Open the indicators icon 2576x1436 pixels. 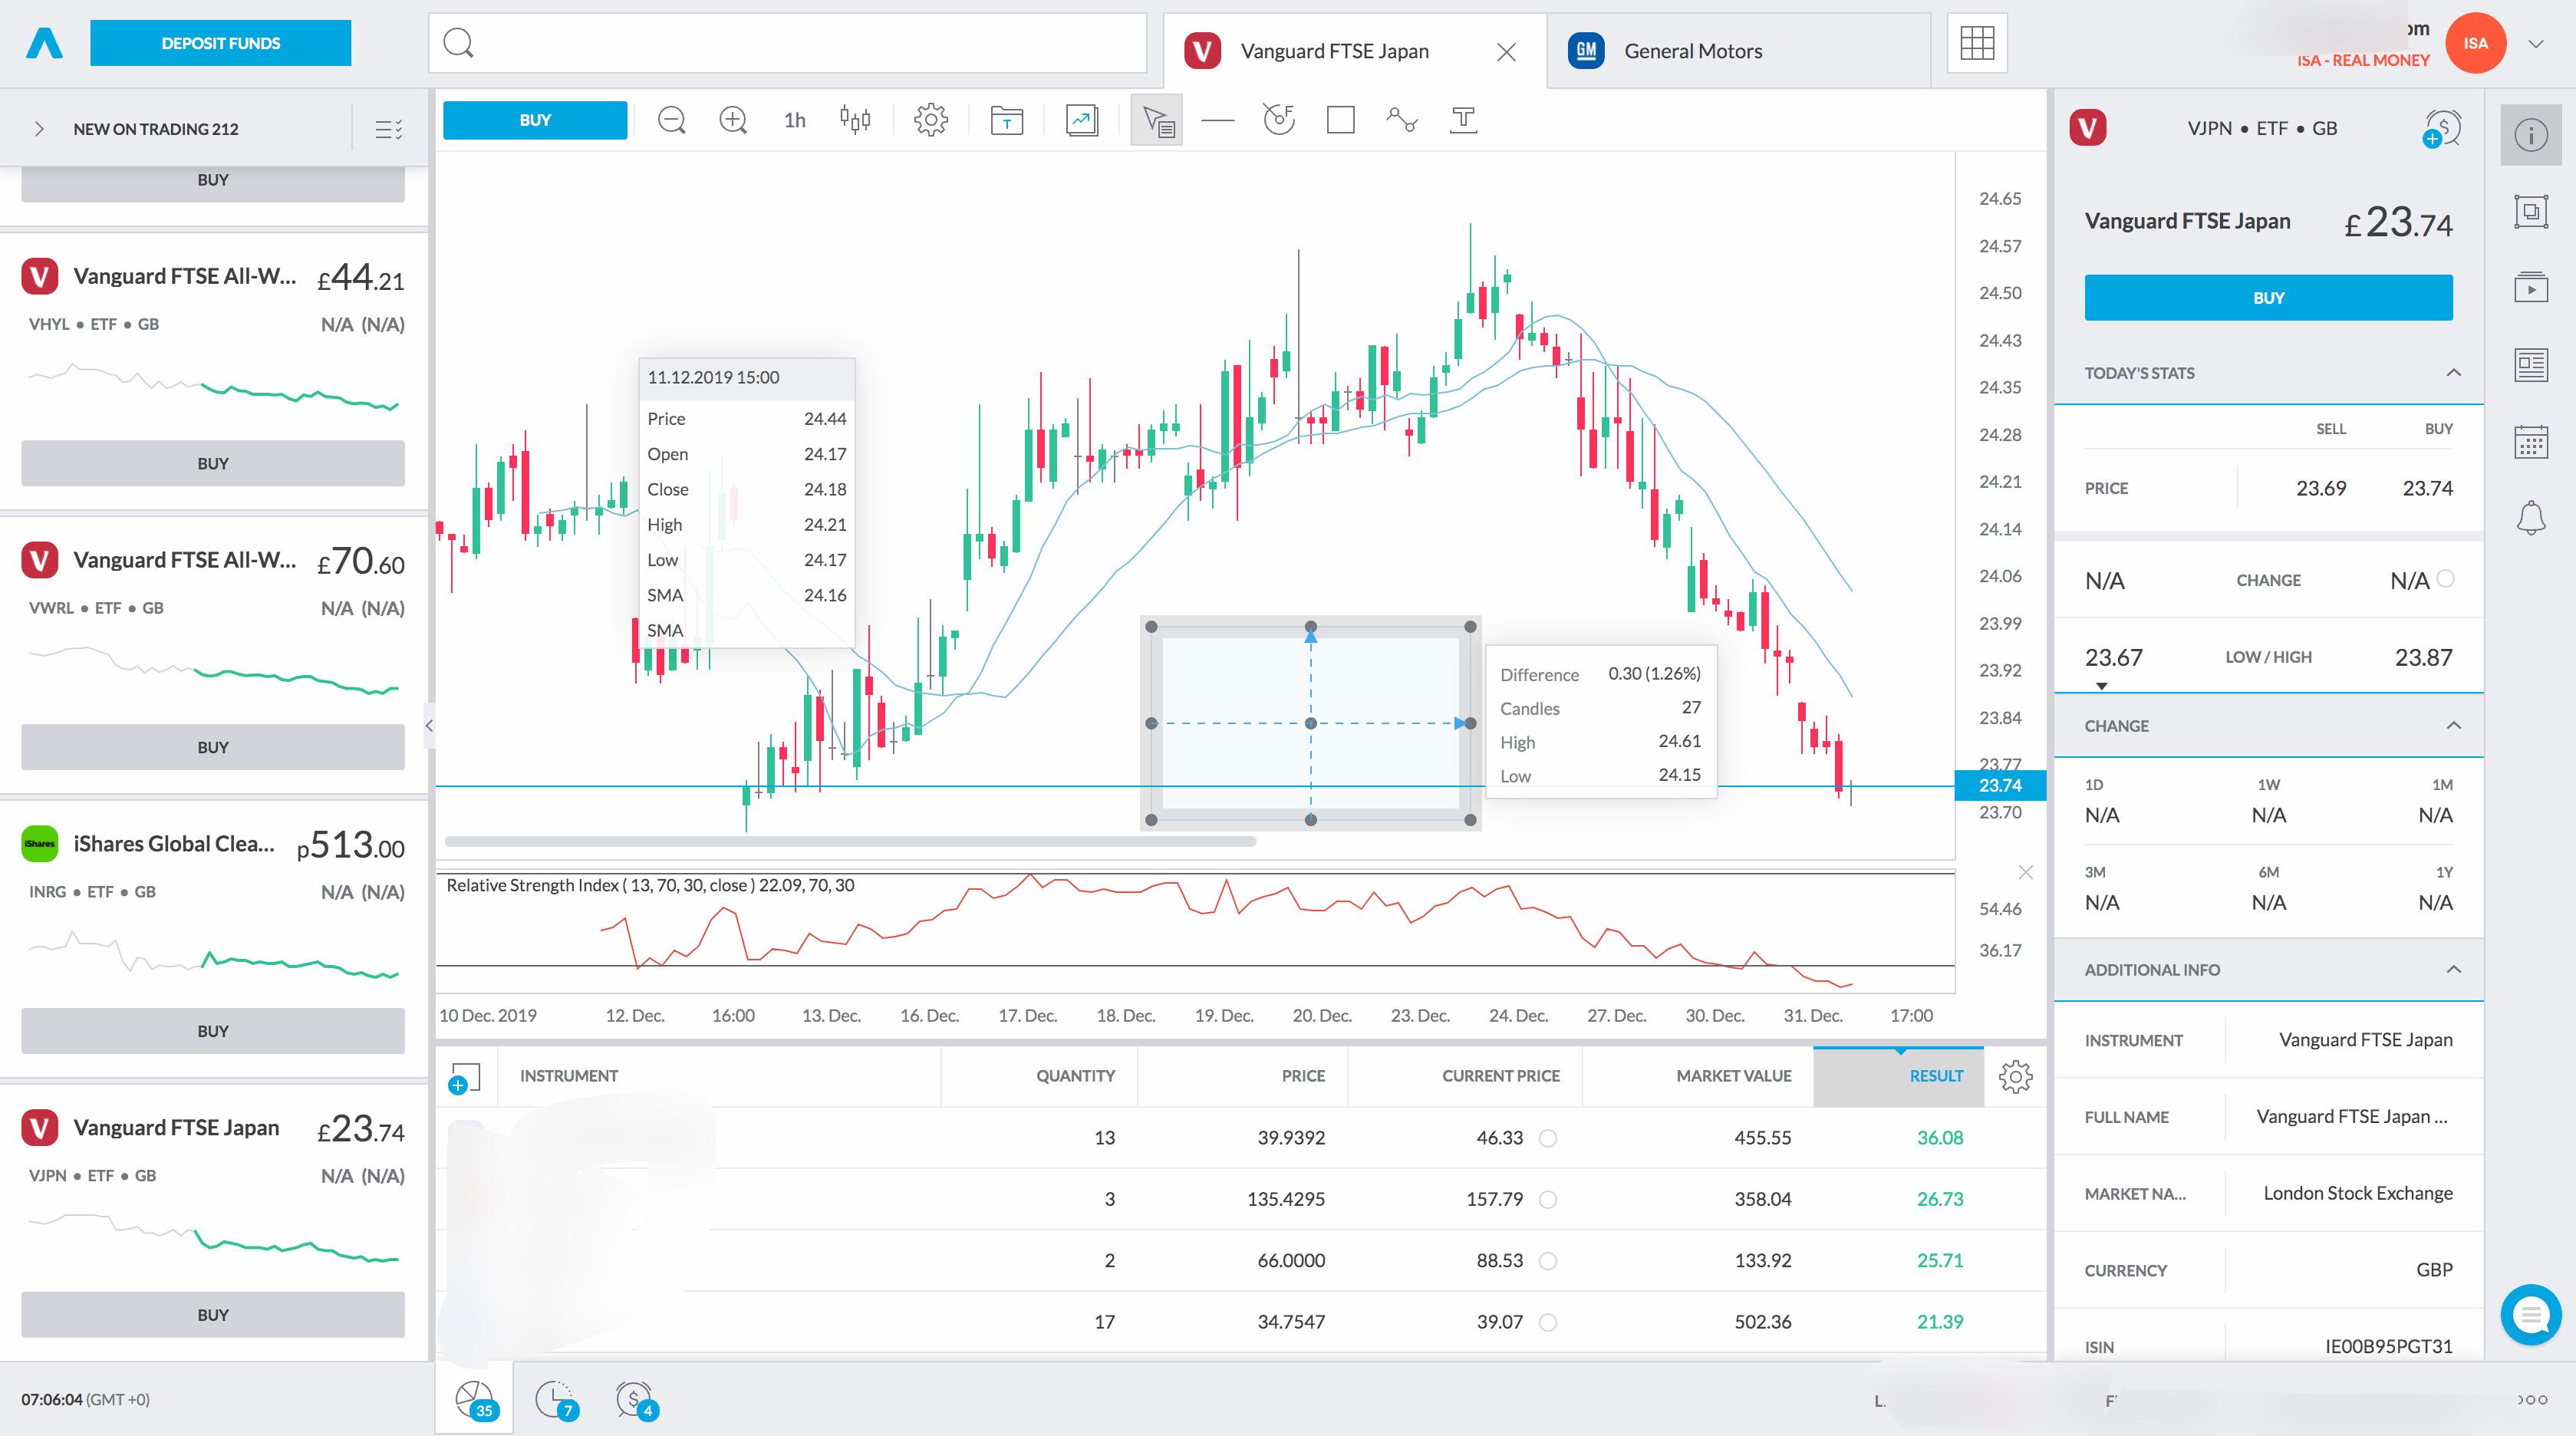click(x=1082, y=120)
